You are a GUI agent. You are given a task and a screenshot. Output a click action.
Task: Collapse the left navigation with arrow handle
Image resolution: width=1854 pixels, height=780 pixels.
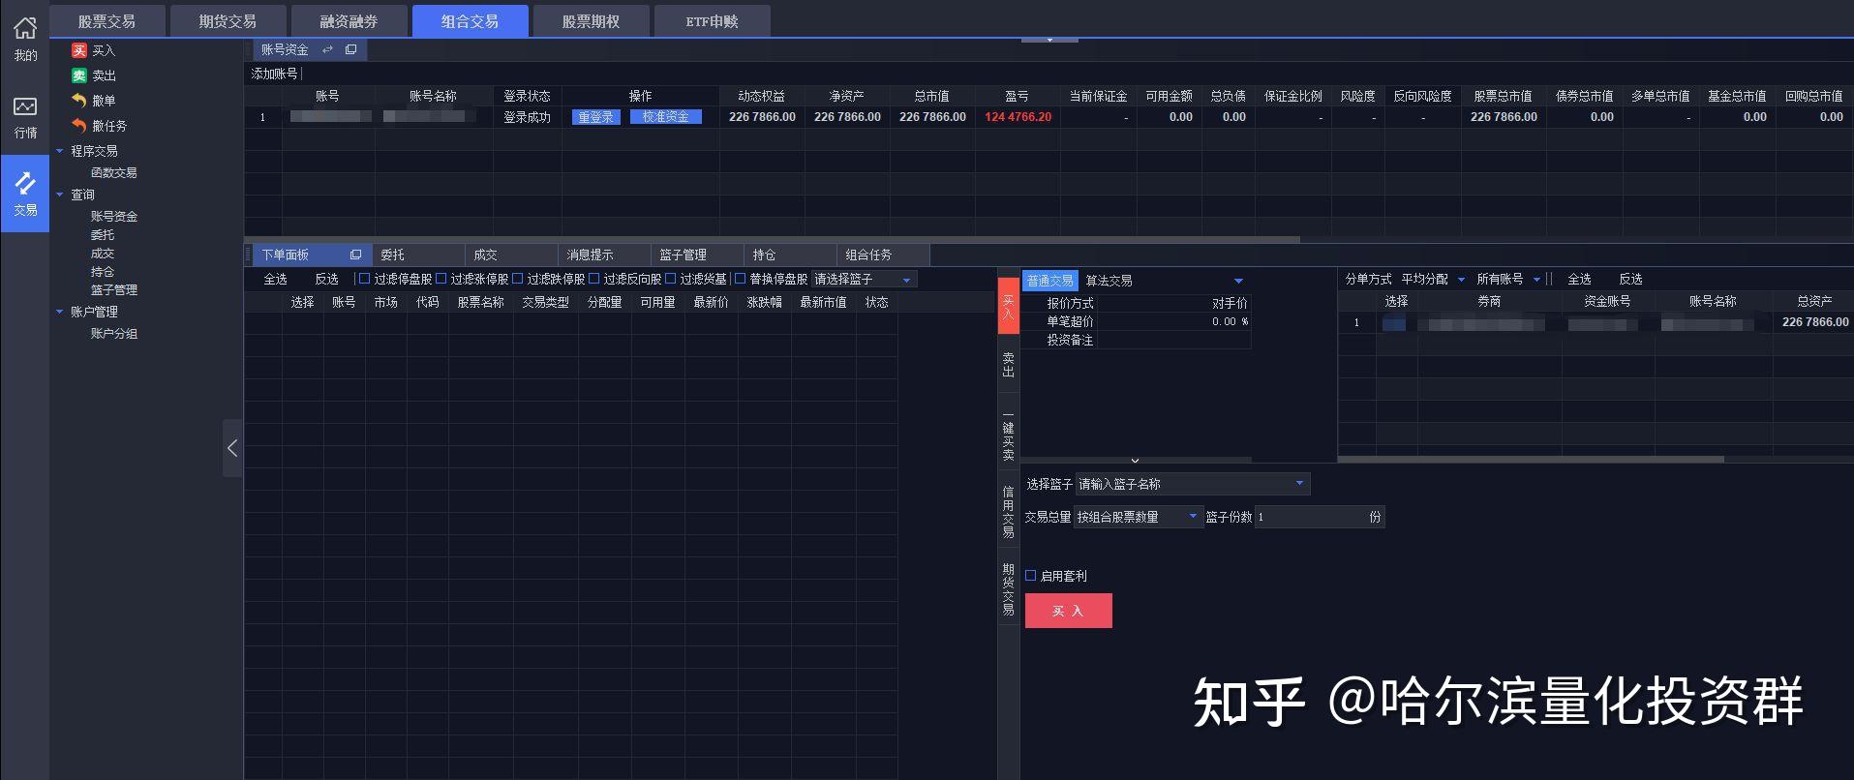click(x=232, y=448)
